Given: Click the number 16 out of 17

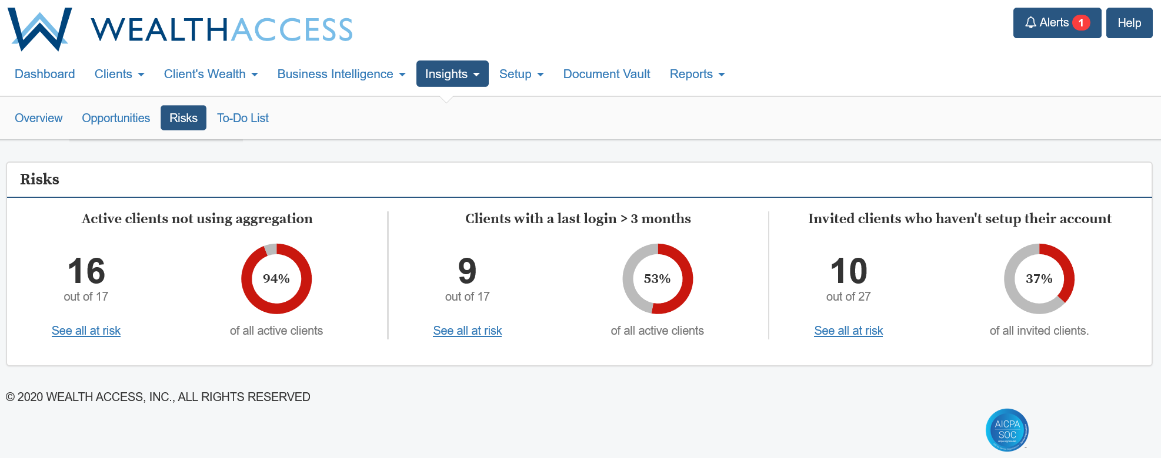Looking at the screenshot, I should pos(86,271).
